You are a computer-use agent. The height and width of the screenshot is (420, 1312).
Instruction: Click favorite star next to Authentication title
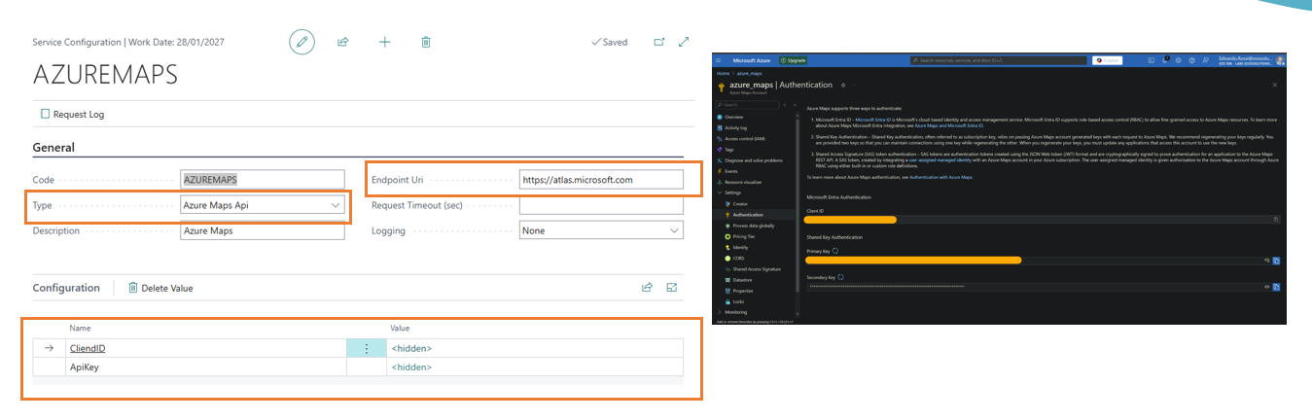point(843,85)
